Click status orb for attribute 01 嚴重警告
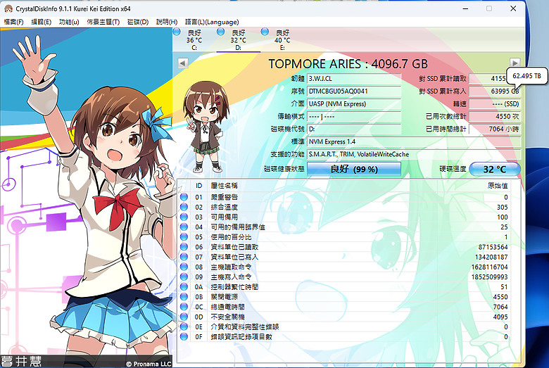Viewport: 549px width, 368px height. pyautogui.click(x=184, y=197)
